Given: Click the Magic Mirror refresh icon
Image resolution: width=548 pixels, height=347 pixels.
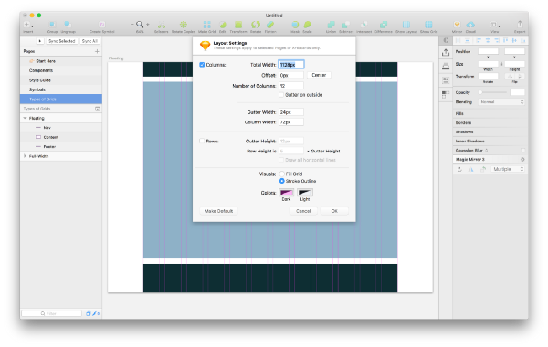Looking at the screenshot, I should click(459, 169).
